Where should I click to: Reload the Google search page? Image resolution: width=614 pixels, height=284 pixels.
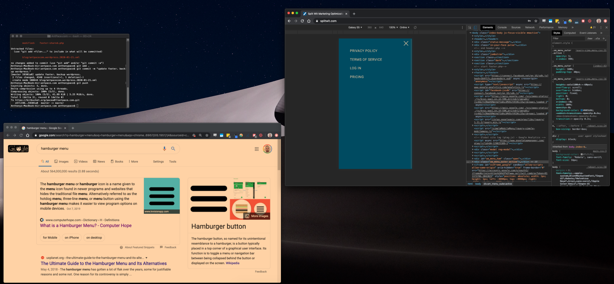[21, 135]
